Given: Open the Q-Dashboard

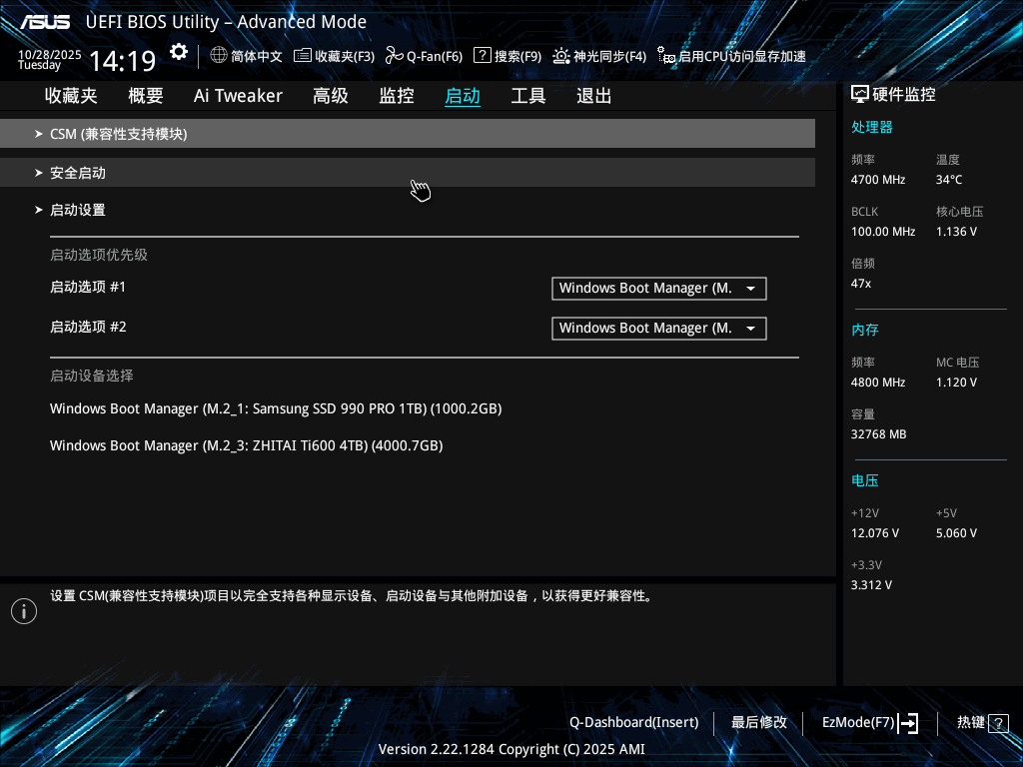Looking at the screenshot, I should point(633,722).
